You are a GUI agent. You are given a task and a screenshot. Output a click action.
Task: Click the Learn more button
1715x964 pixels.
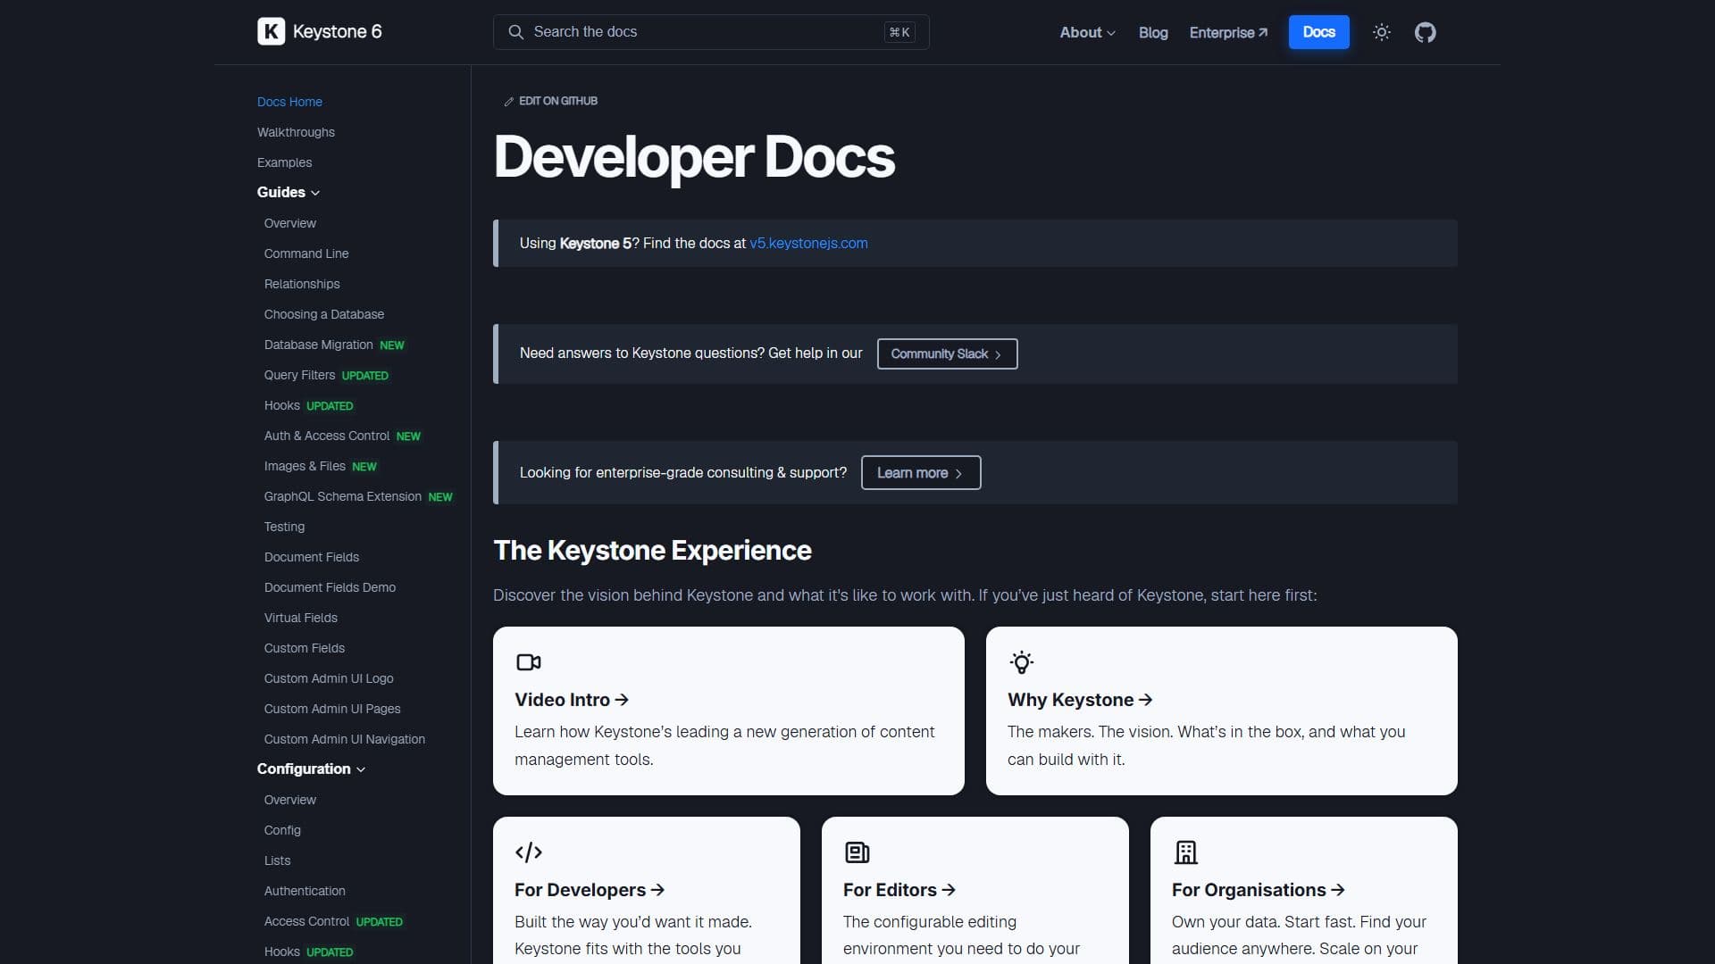[921, 473]
